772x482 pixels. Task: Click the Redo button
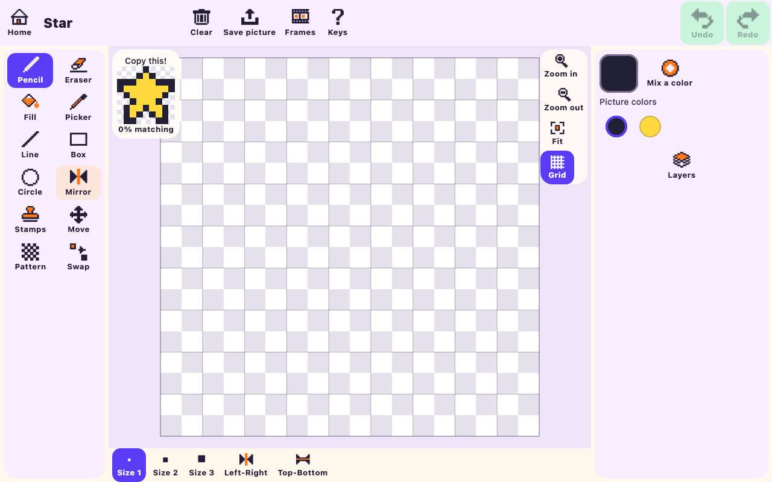point(748,23)
